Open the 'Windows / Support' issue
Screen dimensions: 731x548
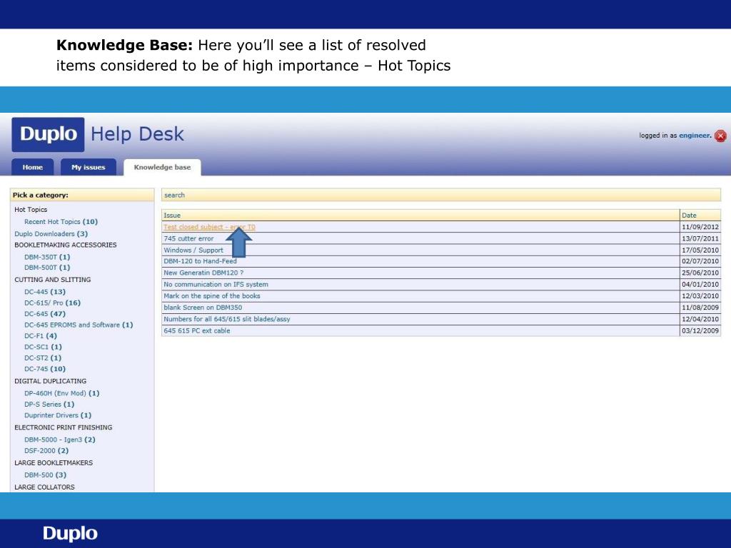[x=193, y=250]
